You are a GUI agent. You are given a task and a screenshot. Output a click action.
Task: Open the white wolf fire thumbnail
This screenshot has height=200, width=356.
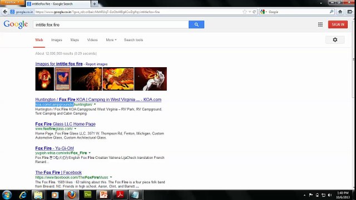point(151,79)
